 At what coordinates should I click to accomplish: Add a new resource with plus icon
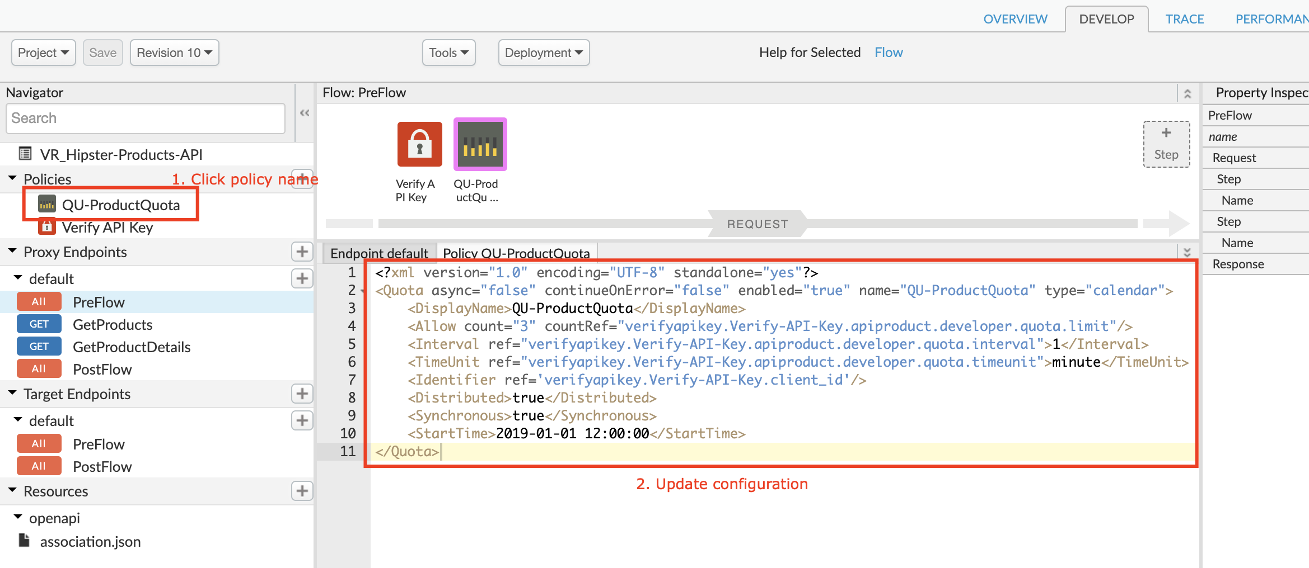coord(302,491)
